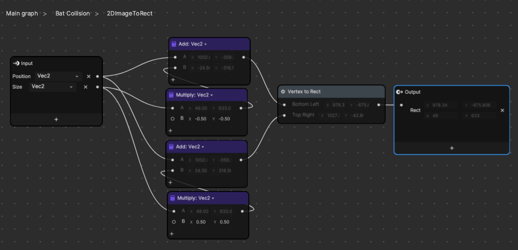Click gear icon on Vertex to Rect node
The height and width of the screenshot is (250, 518).
(x=283, y=91)
